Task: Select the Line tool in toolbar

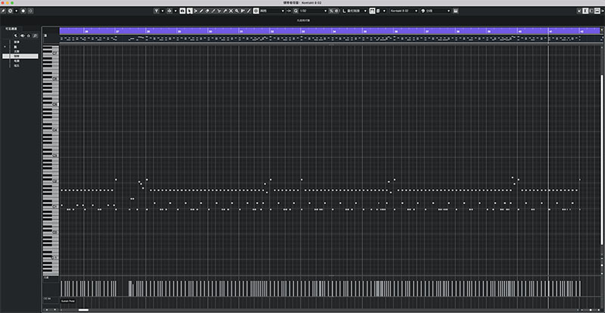Action: click(x=249, y=11)
